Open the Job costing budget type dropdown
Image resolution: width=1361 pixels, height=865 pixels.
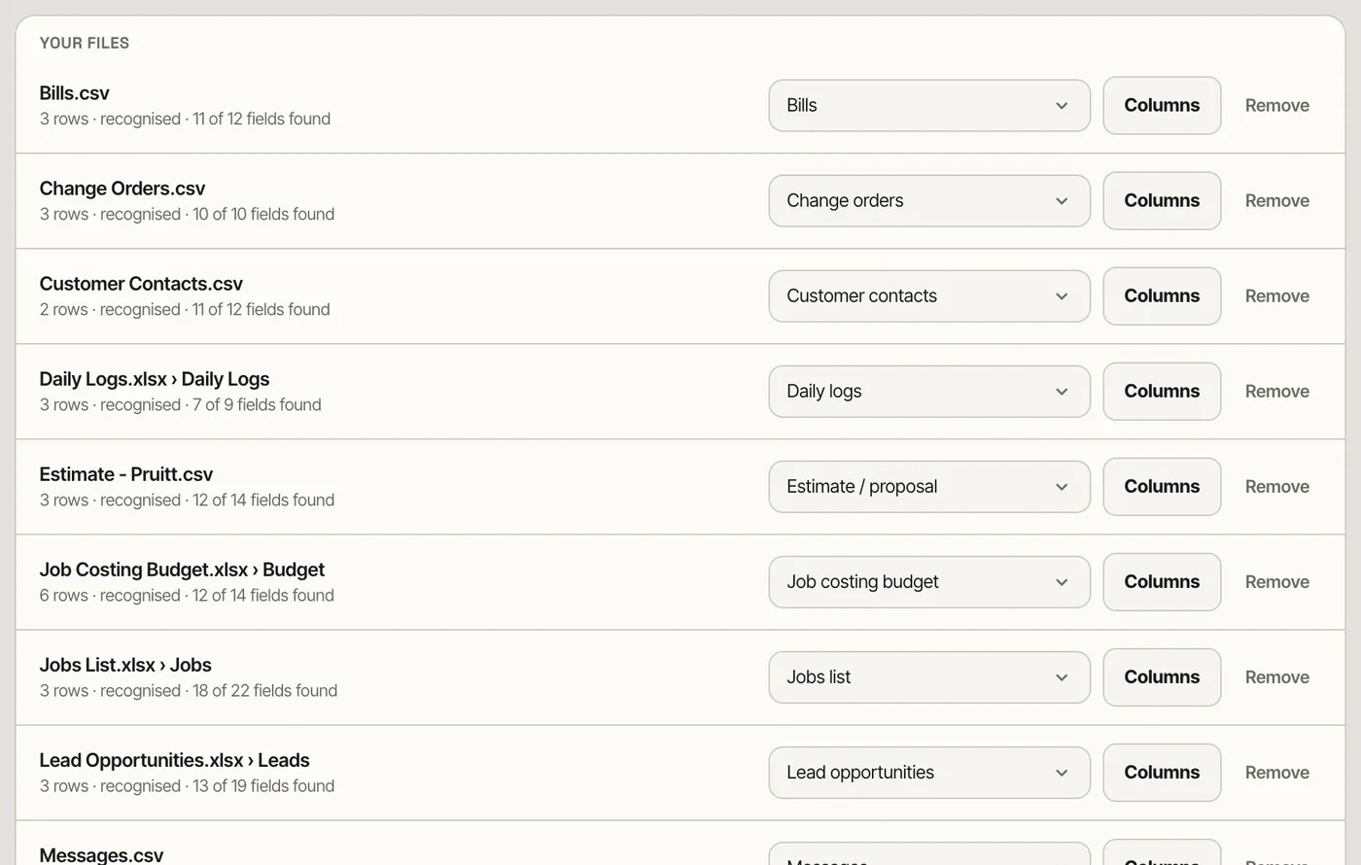929,581
